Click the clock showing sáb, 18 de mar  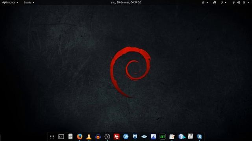pos(126,2)
